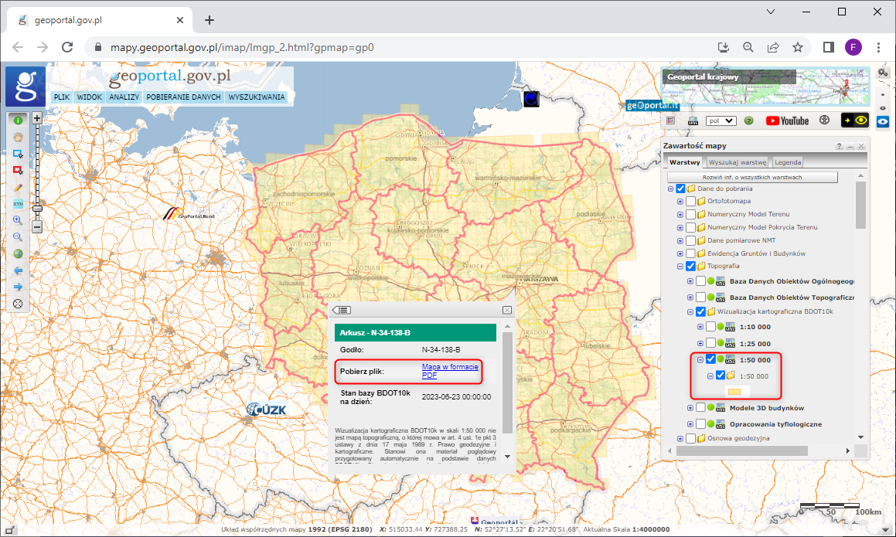Select the pan hand tool
This screenshot has height=537, width=896.
17,137
